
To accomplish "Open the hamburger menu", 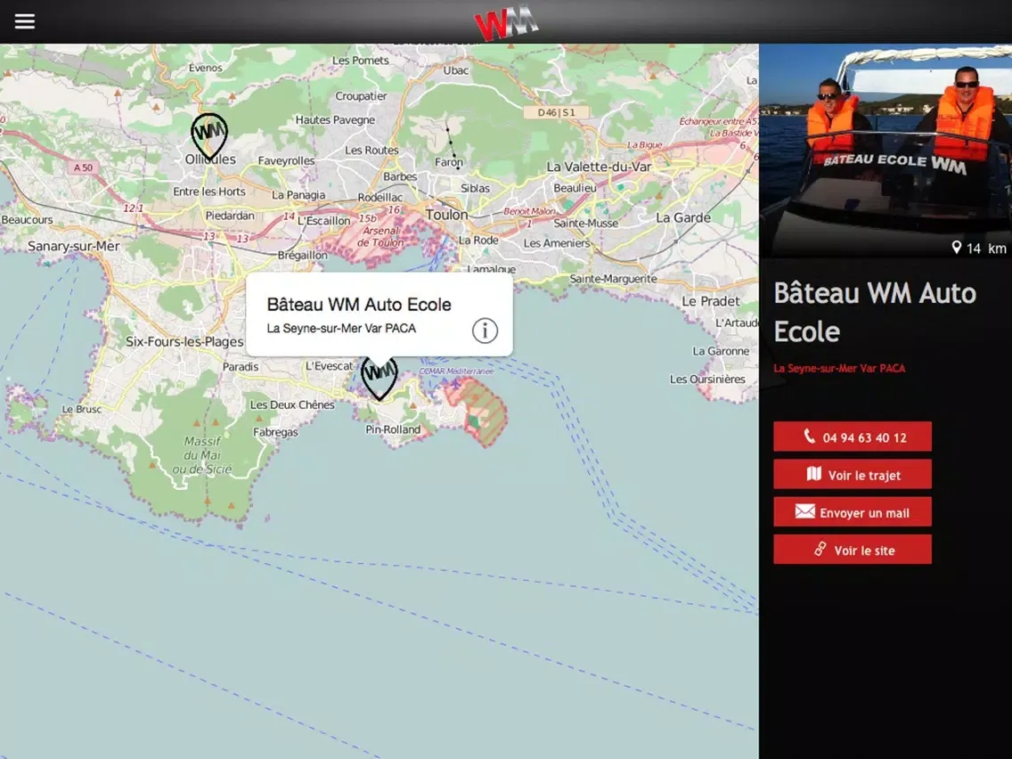I will pyautogui.click(x=25, y=21).
